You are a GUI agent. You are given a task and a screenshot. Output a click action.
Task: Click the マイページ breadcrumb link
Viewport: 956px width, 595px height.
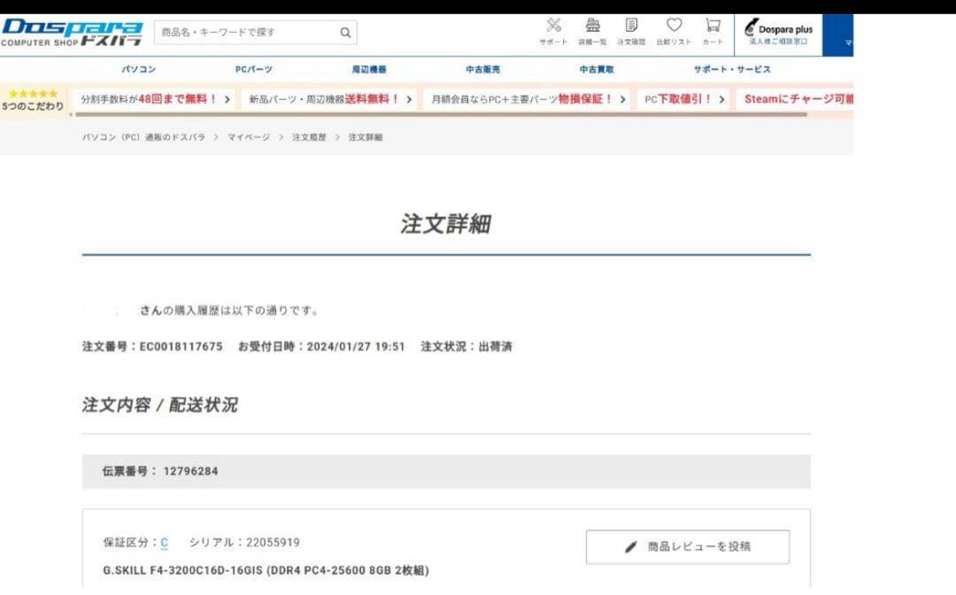249,137
